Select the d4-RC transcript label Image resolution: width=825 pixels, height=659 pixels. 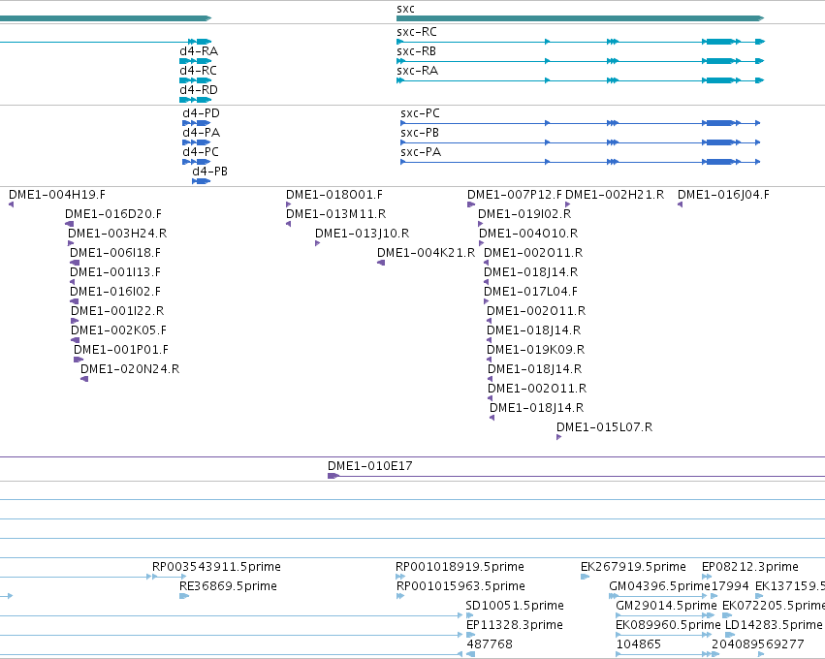click(199, 71)
